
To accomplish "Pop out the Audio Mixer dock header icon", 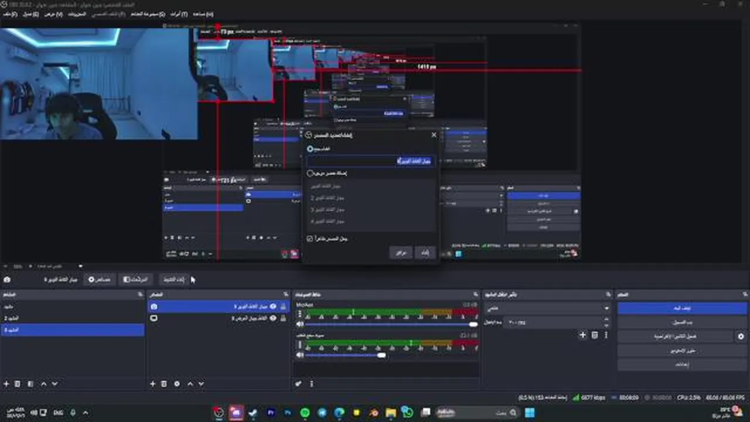I will pyautogui.click(x=475, y=294).
